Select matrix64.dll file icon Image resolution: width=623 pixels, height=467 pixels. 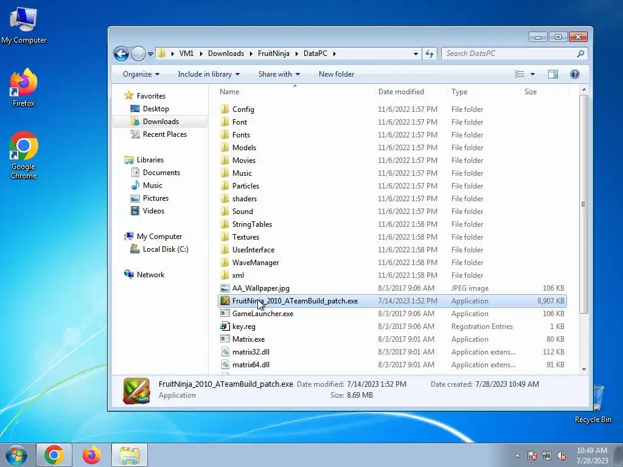[225, 365]
